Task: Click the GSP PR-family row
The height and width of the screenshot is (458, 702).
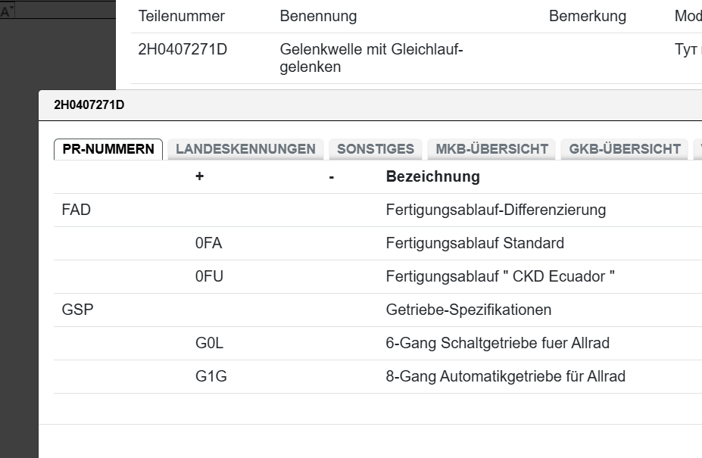Action: click(x=77, y=310)
